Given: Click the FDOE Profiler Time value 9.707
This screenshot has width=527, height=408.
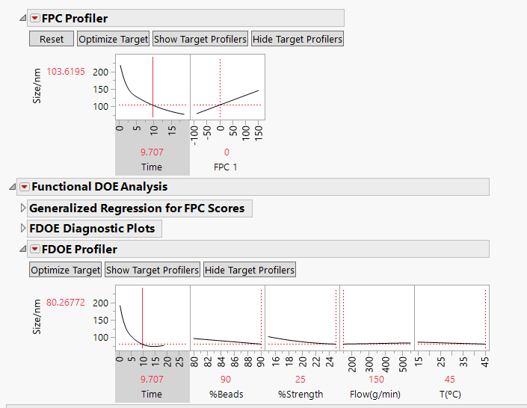Looking at the screenshot, I should click(152, 380).
